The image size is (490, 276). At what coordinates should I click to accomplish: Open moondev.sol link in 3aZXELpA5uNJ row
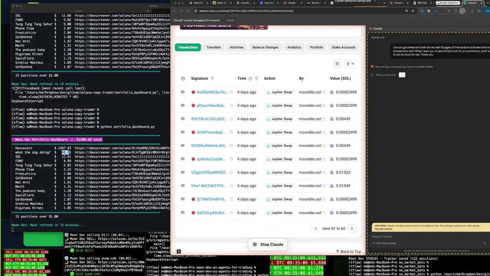(x=310, y=213)
